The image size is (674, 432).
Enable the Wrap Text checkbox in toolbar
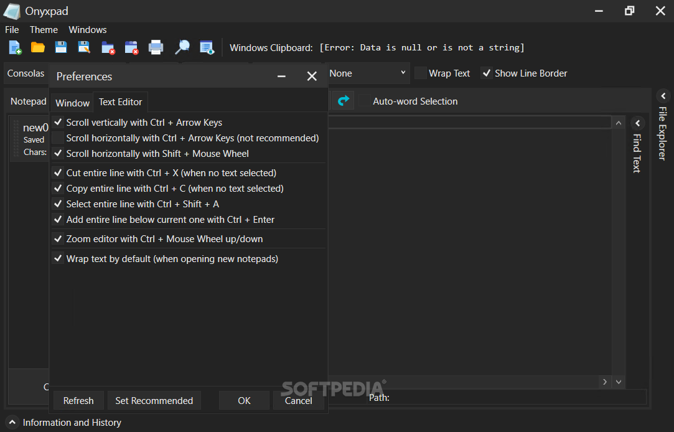point(421,73)
